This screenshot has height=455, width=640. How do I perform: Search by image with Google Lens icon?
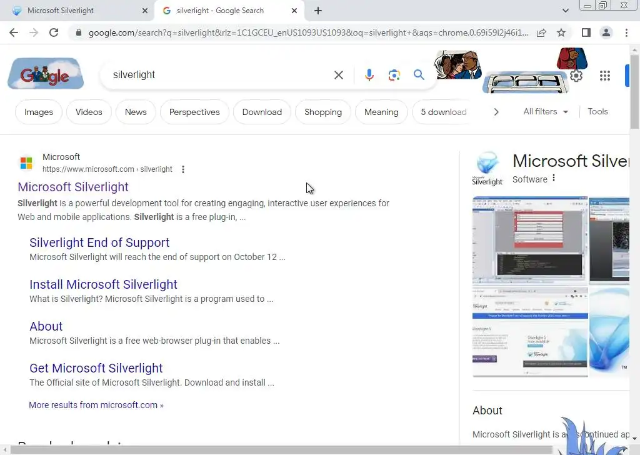tap(394, 75)
